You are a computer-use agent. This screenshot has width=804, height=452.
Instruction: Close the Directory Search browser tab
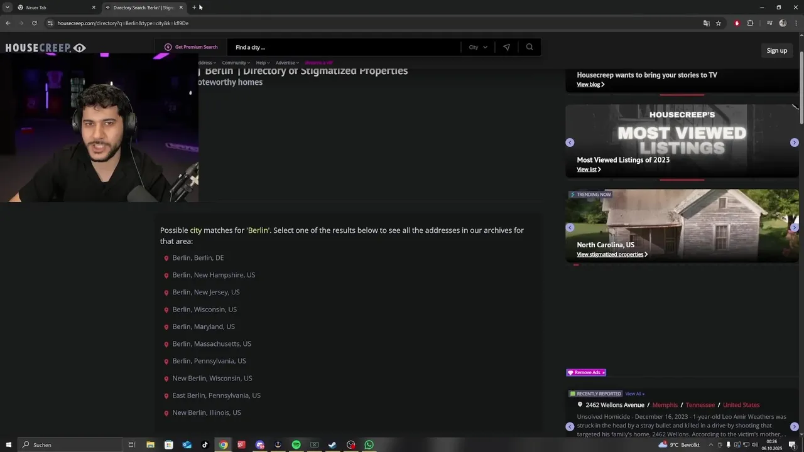[181, 8]
